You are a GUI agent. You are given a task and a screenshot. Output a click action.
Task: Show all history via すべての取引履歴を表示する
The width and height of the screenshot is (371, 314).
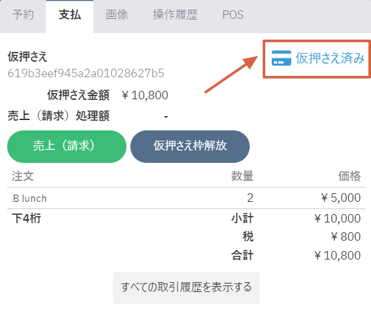click(186, 288)
